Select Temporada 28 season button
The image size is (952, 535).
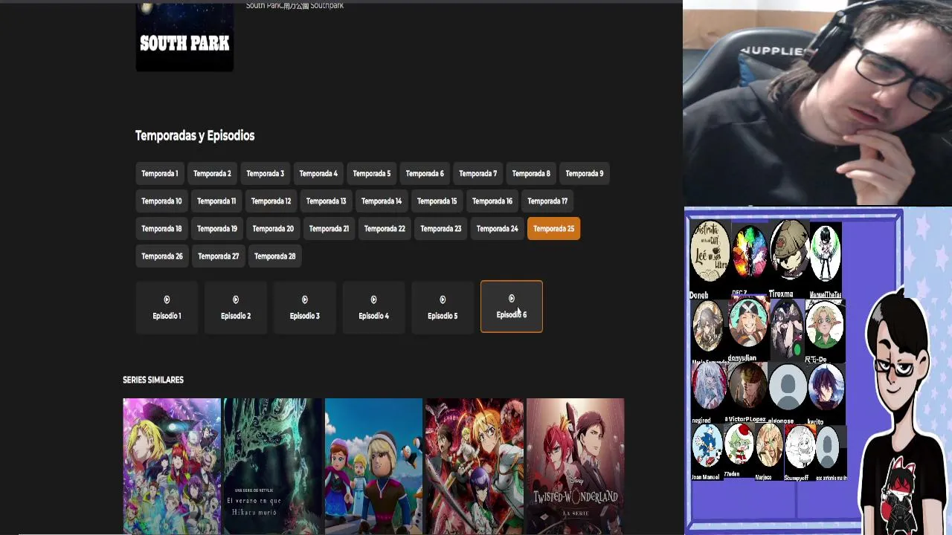(x=274, y=256)
